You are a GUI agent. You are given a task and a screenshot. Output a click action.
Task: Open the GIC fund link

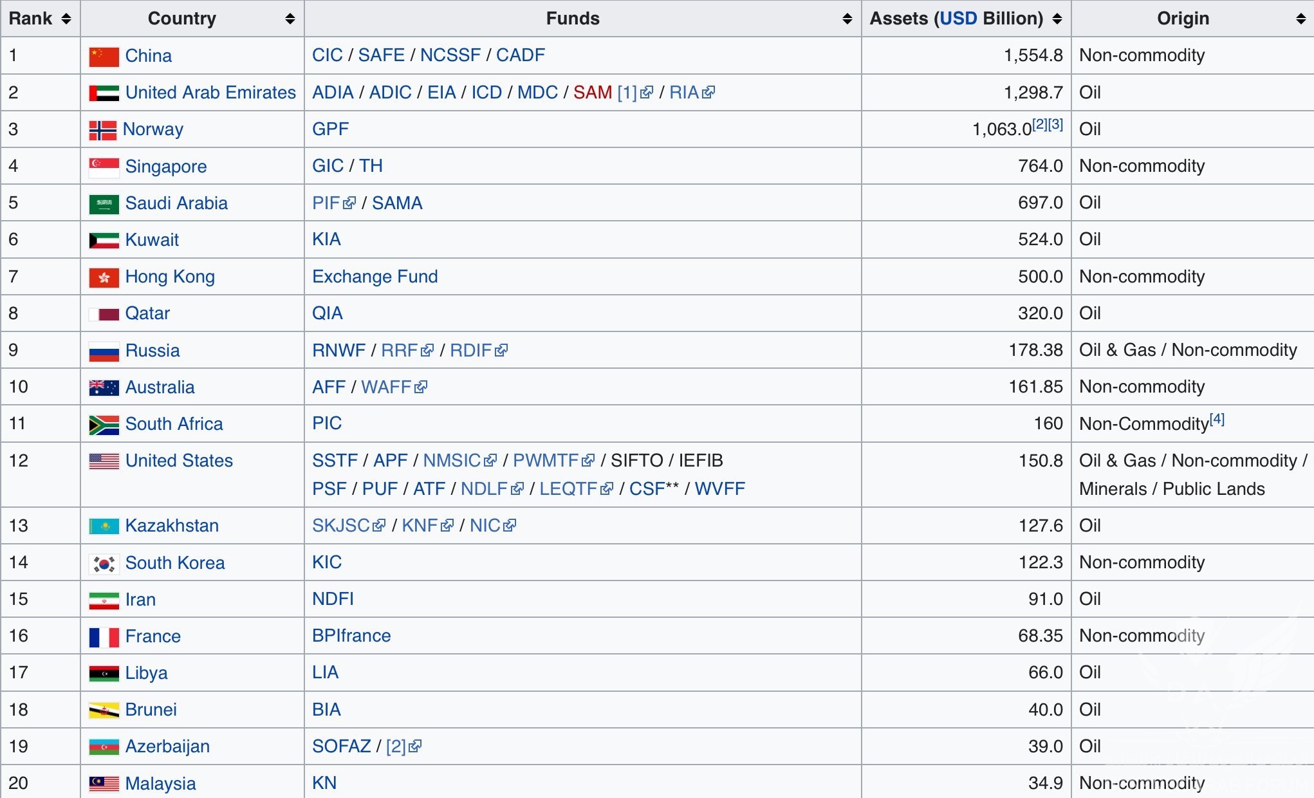[328, 166]
